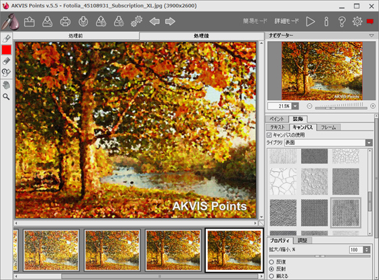The width and height of the screenshot is (379, 280).
Task: Click the AKVIS logo icon in toolbar
Action: click(10, 22)
